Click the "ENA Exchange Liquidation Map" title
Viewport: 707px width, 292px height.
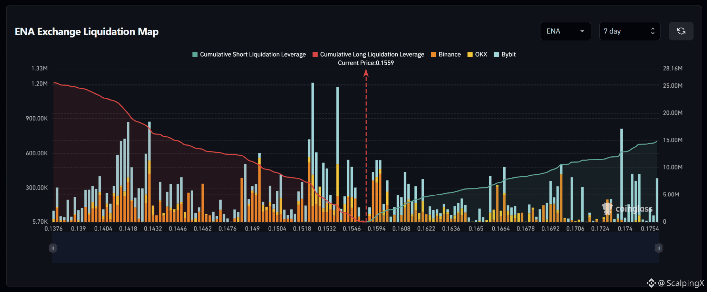tap(87, 32)
